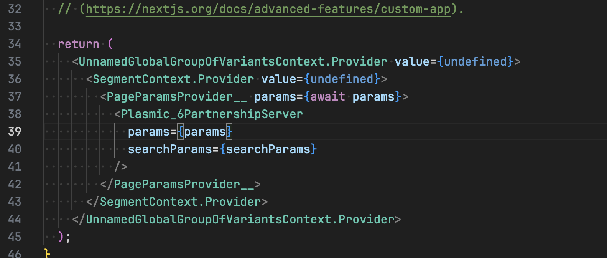The width and height of the screenshot is (607, 258).
Task: Click the undefined value on line 35
Action: [475, 62]
